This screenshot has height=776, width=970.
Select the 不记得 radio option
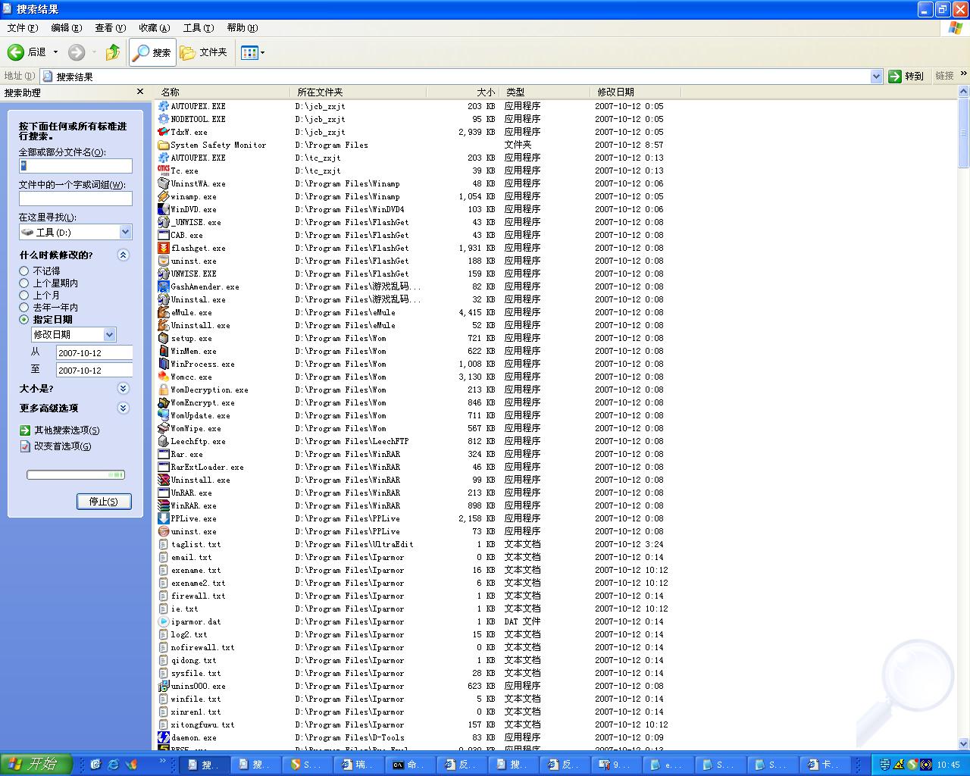point(24,271)
